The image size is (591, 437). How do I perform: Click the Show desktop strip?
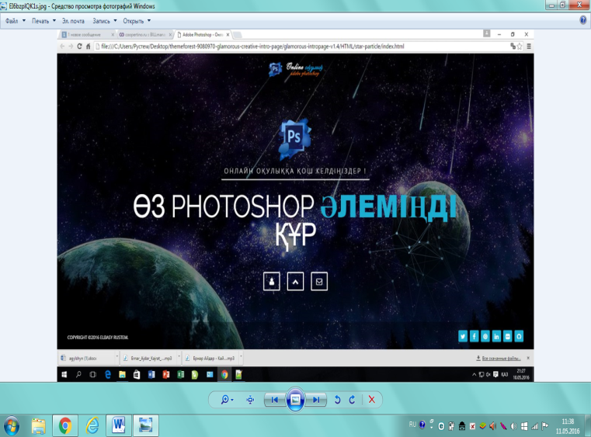tap(588, 426)
